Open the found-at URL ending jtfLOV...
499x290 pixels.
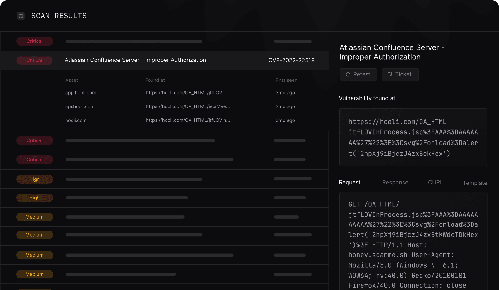click(185, 93)
